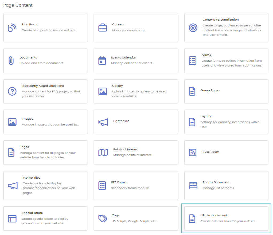Click 'Manage content for all pages' description

click(48, 155)
